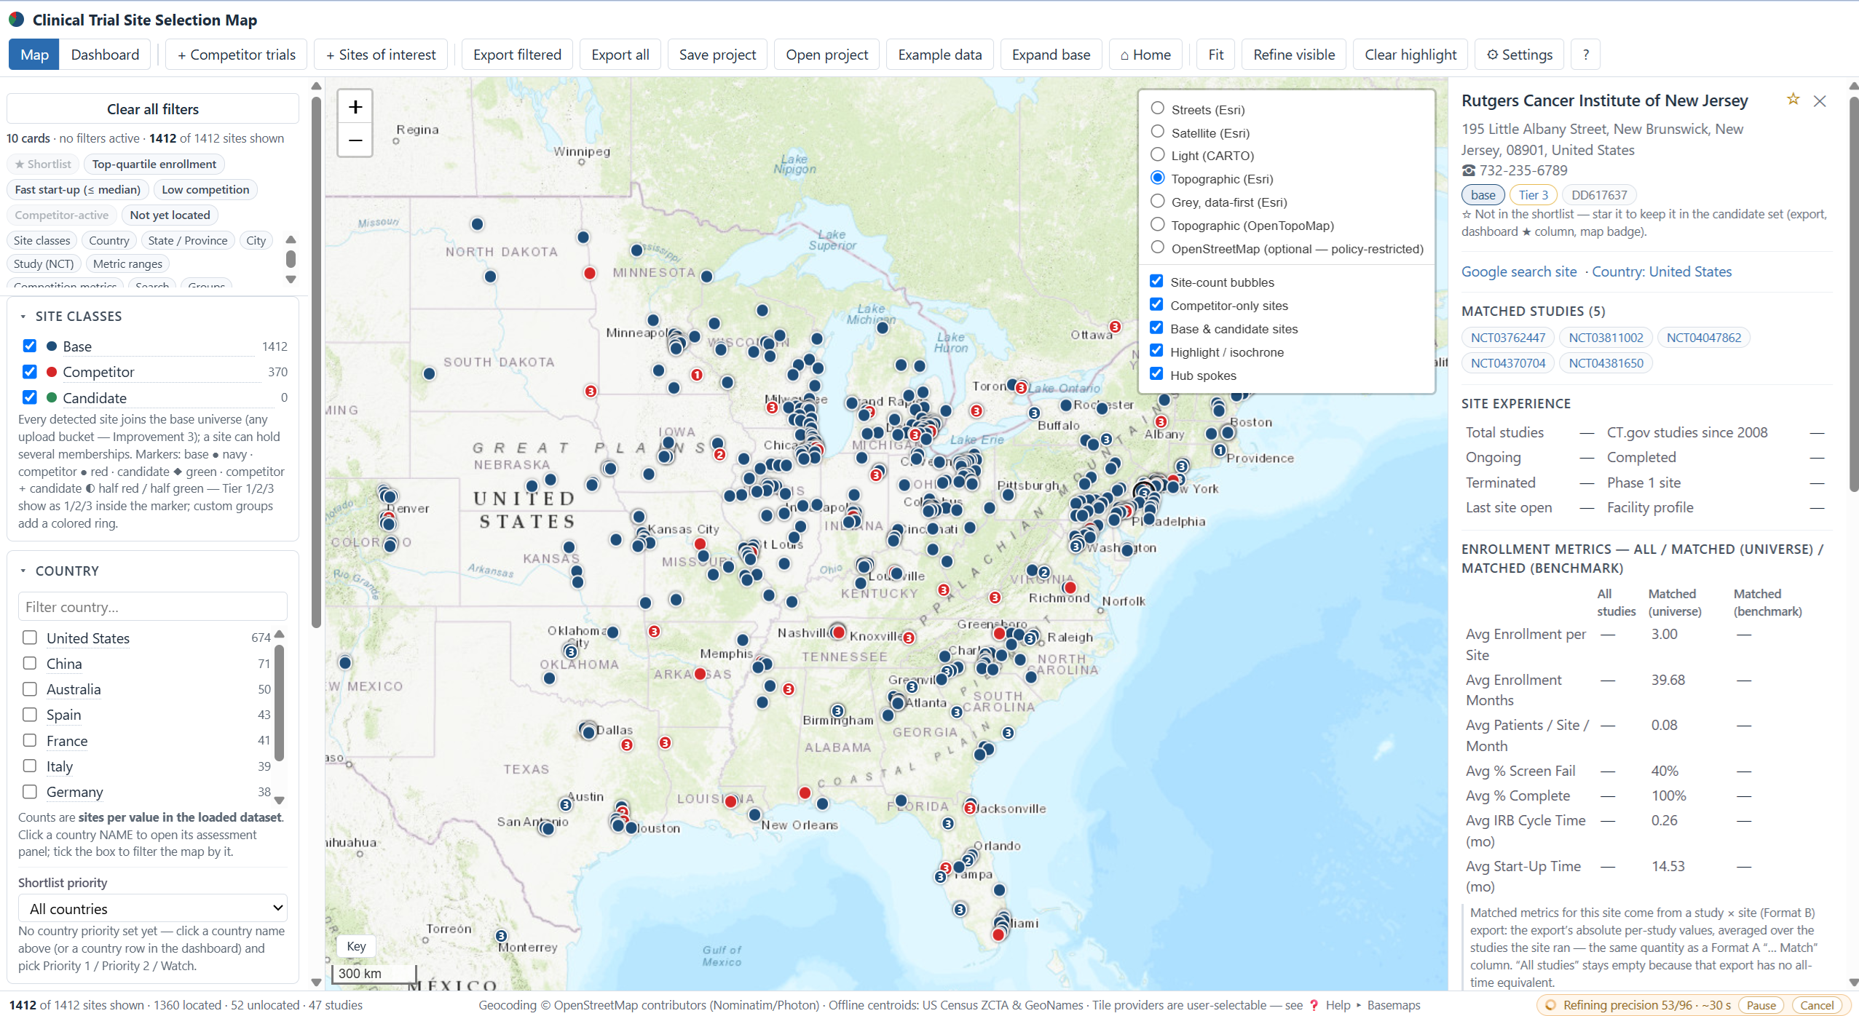Toggle Site-count bubbles layer off
Viewport: 1859px width, 1016px height.
(x=1156, y=281)
